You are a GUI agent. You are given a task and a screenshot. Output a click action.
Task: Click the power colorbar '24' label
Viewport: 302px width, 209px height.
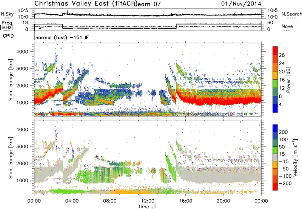coord(282,63)
